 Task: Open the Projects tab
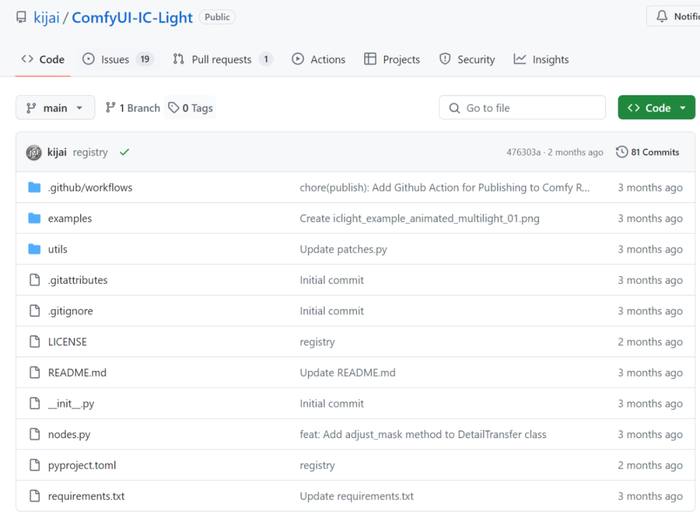(392, 60)
